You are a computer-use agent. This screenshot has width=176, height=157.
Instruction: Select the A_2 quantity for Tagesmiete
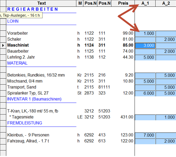click(166, 117)
